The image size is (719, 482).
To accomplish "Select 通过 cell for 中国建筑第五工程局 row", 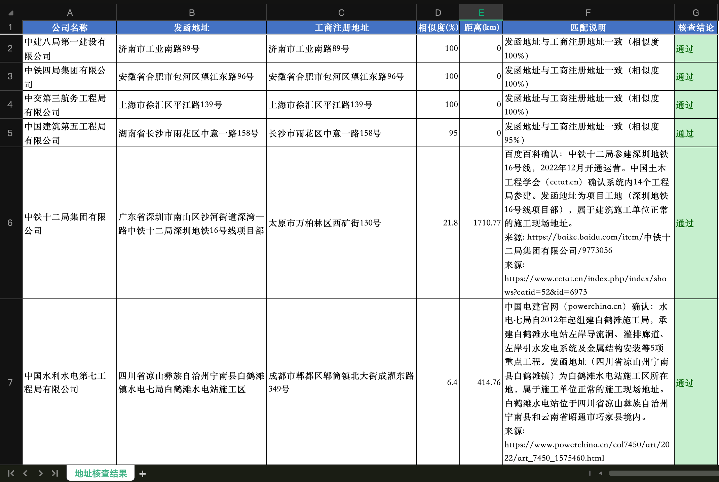I will [696, 133].
